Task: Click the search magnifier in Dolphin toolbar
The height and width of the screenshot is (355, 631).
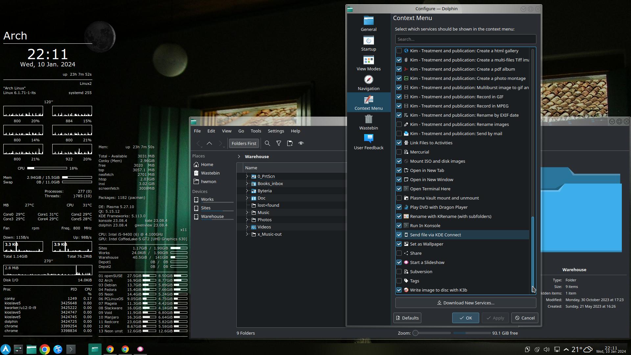Action: click(x=268, y=143)
